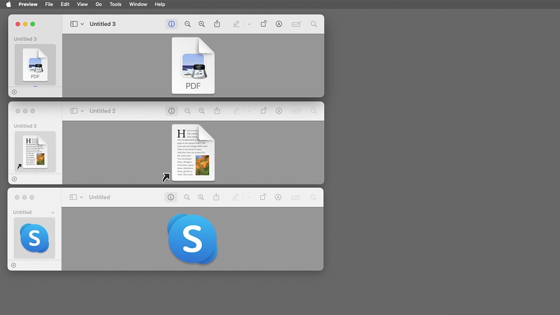The height and width of the screenshot is (315, 560).
Task: Open Inspector info in Untitled 3 window
Action: tap(171, 24)
